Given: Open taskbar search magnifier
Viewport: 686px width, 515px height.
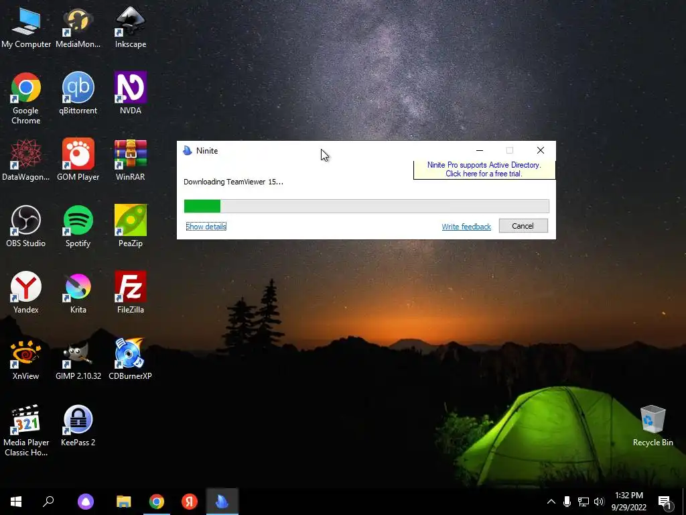Looking at the screenshot, I should tap(48, 502).
